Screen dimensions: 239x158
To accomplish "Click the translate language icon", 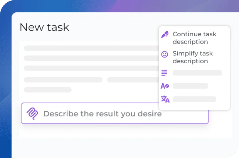I will 165,99.
